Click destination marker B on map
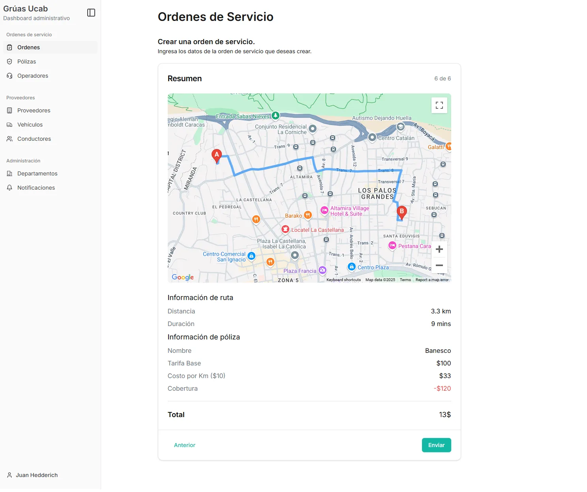Viewport: 587px width, 492px height. pyautogui.click(x=401, y=212)
